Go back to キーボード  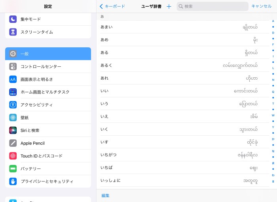(112, 6)
